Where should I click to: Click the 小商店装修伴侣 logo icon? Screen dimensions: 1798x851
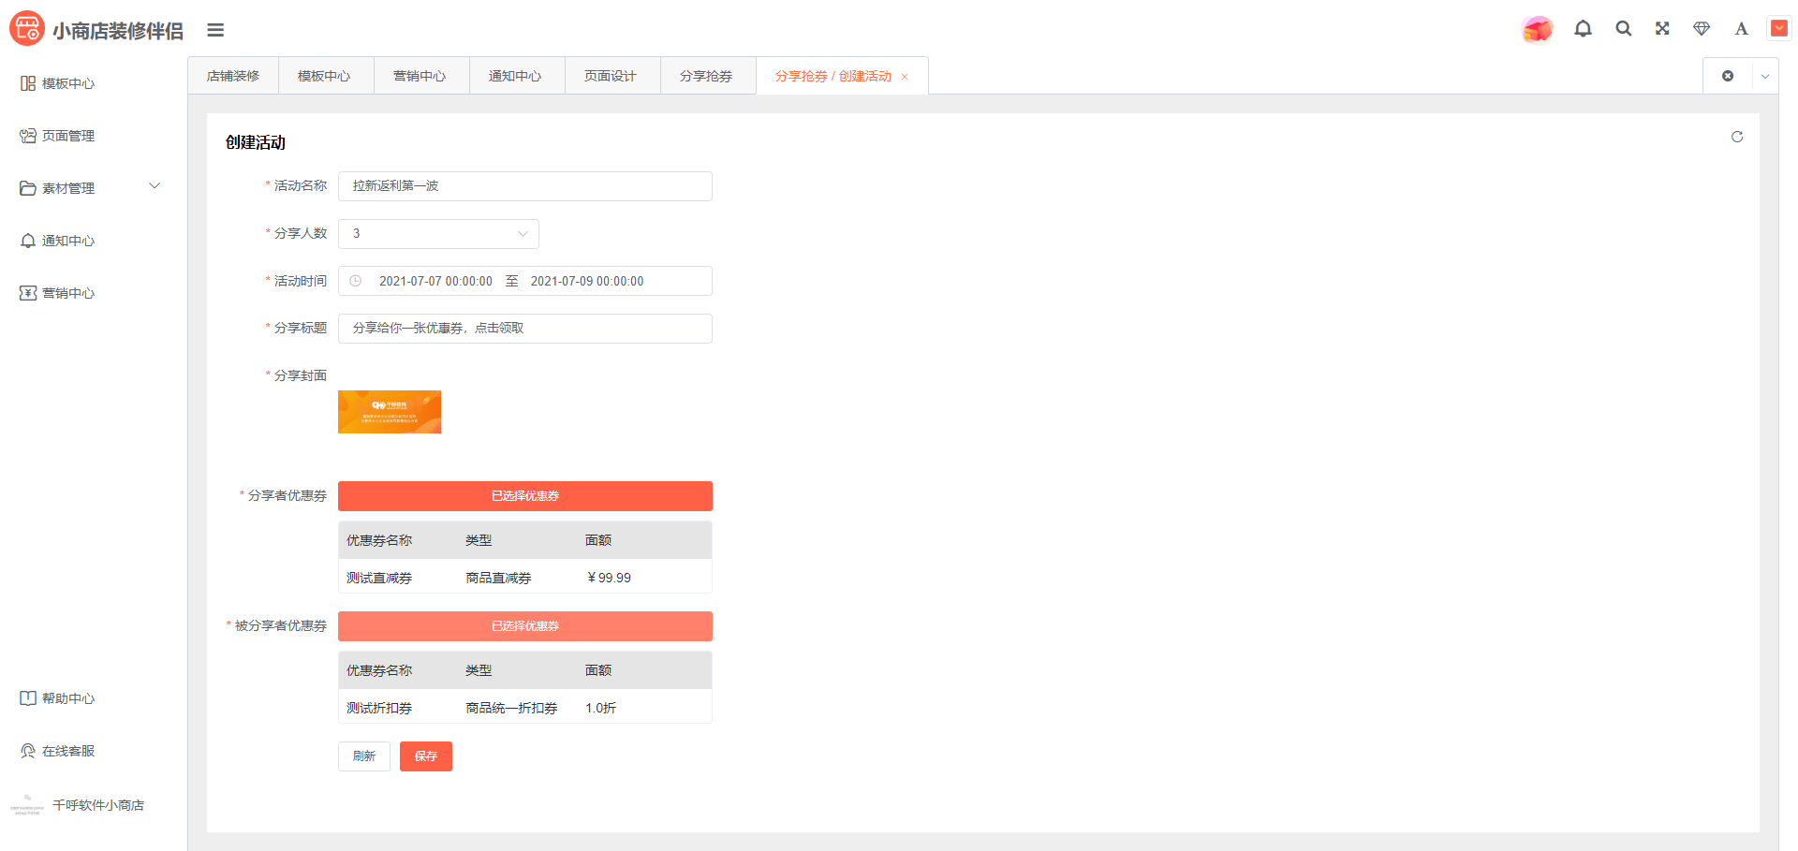pyautogui.click(x=27, y=28)
